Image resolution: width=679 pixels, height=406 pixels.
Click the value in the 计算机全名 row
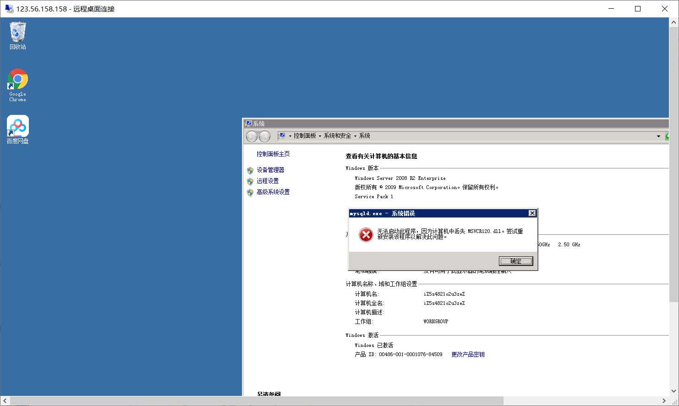pos(444,303)
